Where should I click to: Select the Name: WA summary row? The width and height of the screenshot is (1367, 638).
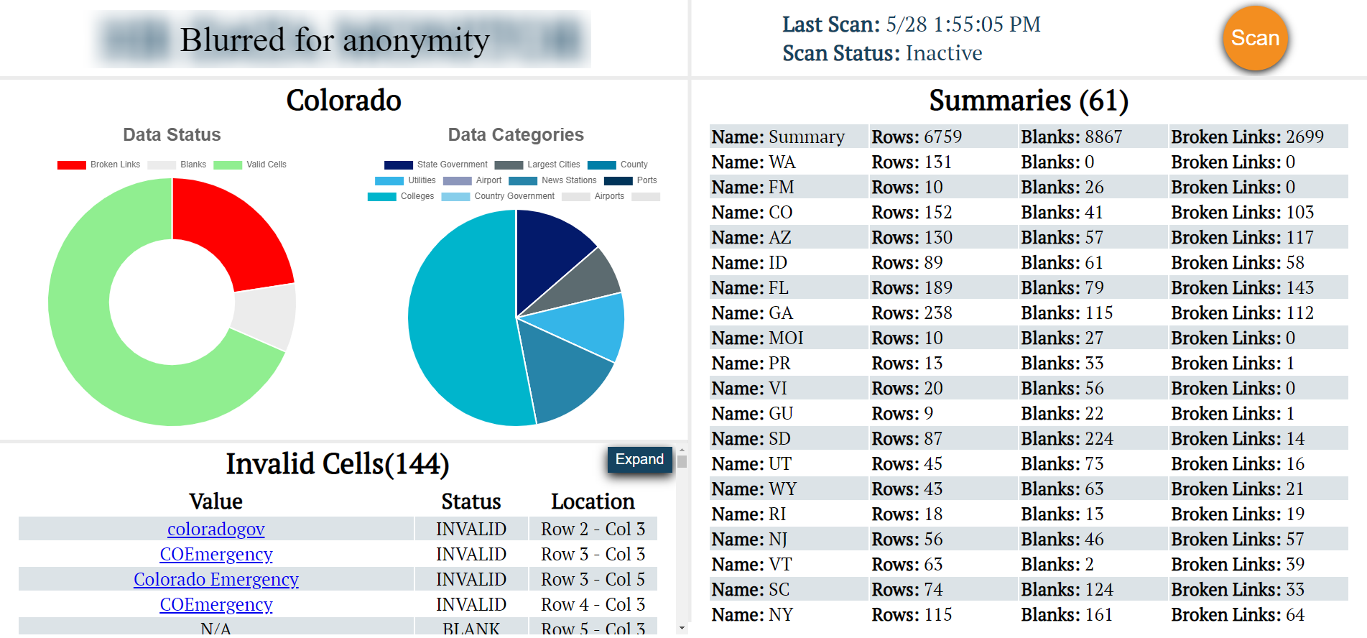1028,162
